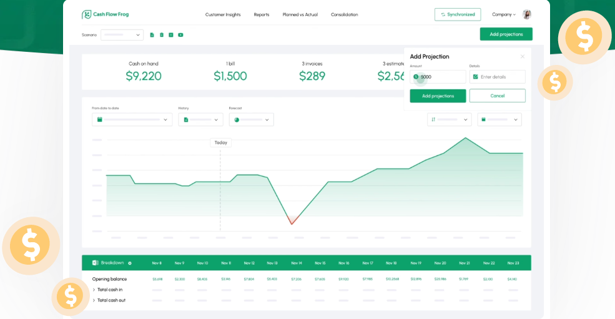
Task: Select the Nov 9 column header
Action: pyautogui.click(x=179, y=263)
